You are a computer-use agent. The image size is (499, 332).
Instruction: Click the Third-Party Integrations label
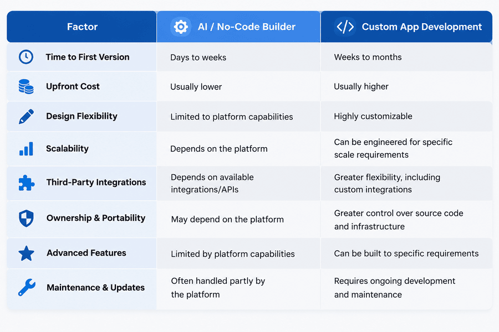(96, 183)
